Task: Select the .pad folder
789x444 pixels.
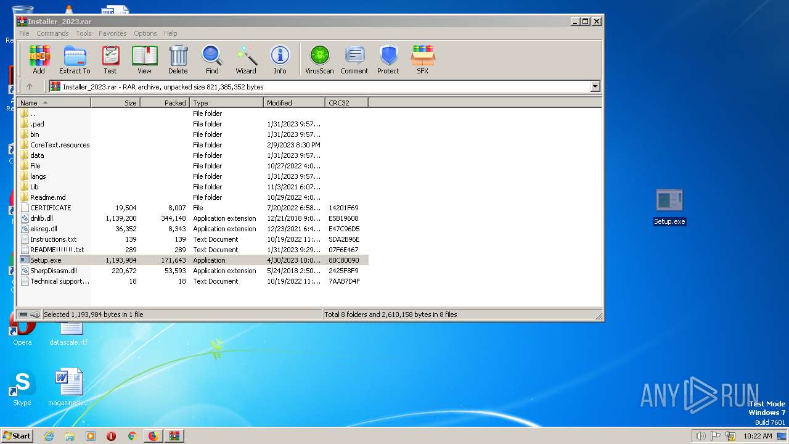Action: [x=193, y=124]
